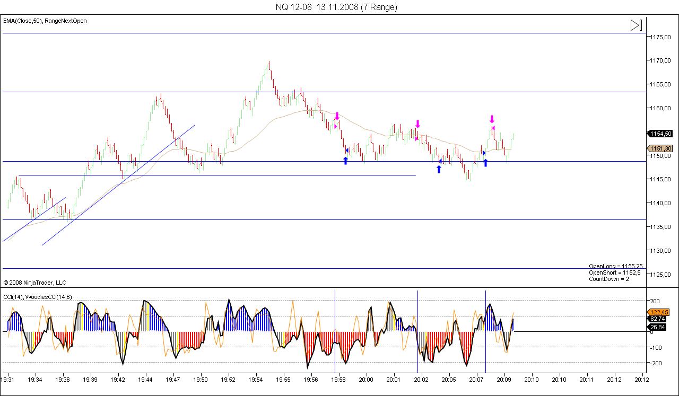Click the black 26,84 CCI value marker

click(658, 327)
